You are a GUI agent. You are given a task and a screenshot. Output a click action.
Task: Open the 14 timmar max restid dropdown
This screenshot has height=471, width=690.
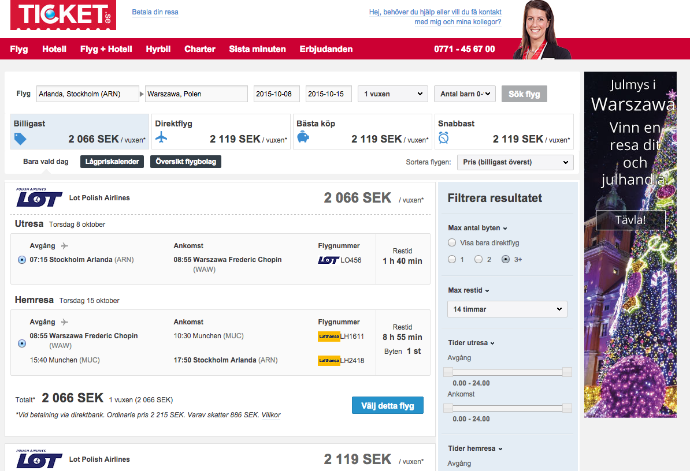[507, 309]
